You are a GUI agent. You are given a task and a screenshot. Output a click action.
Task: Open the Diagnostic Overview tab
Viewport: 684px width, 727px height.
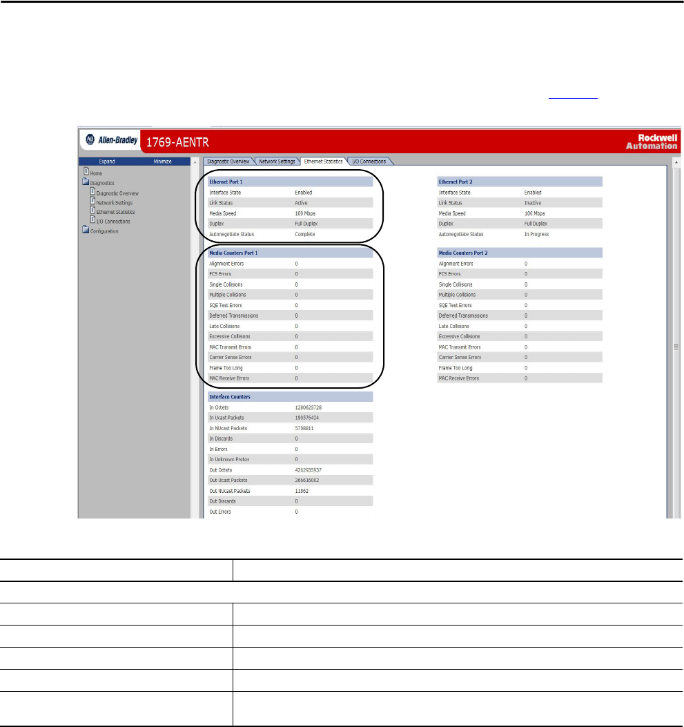point(228,162)
